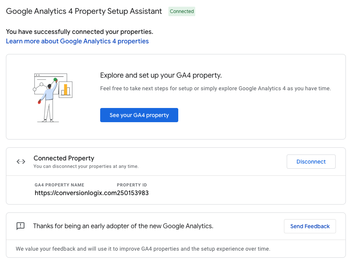Click the Explore and set up heading
The image size is (351, 268).
coord(161,75)
